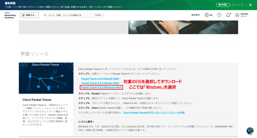
Task: Open the 探検する explore menu
Action: tap(30, 15)
